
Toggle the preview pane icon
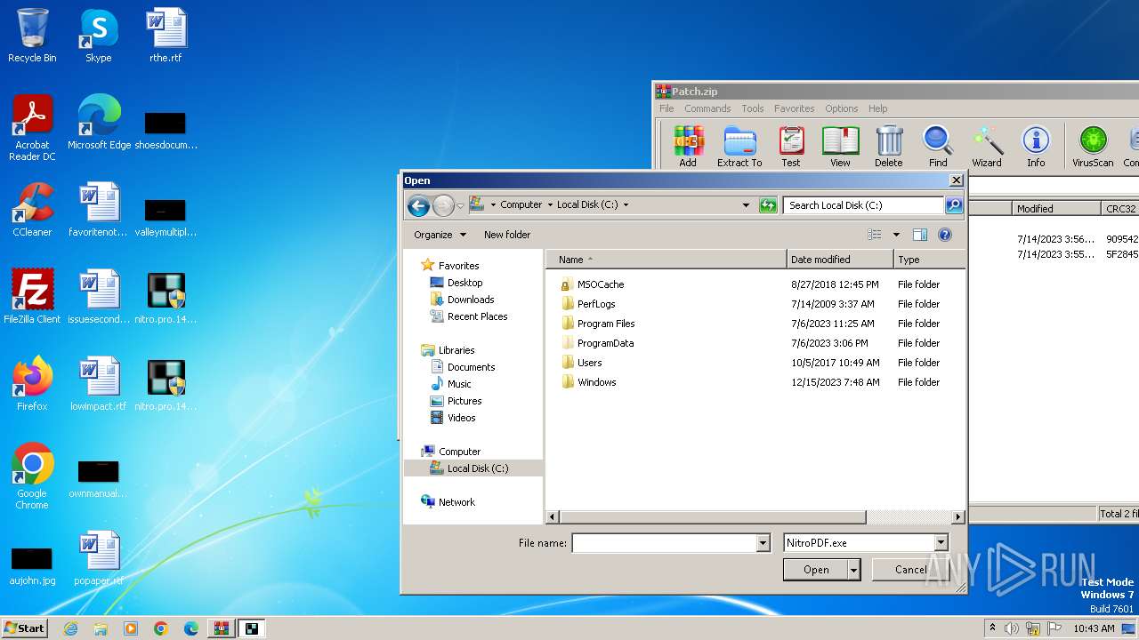(920, 235)
